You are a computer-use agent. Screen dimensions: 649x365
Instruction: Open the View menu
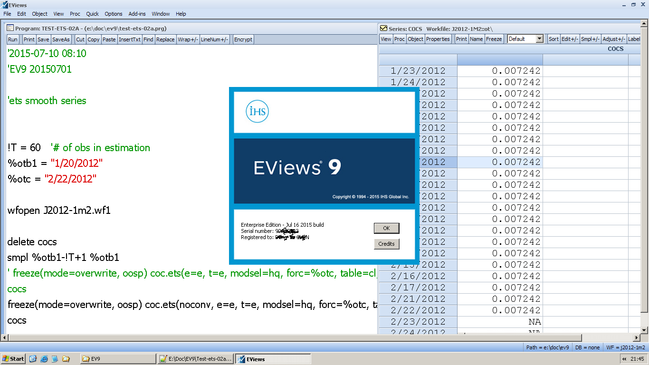point(58,14)
